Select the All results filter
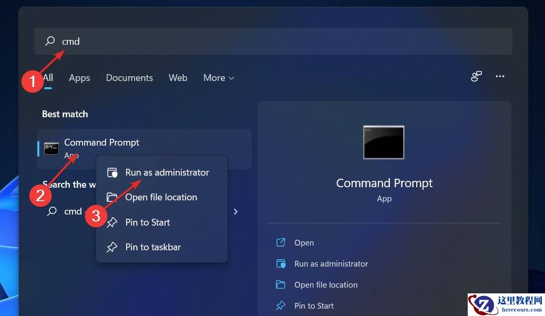The image size is (545, 316). pyautogui.click(x=48, y=78)
